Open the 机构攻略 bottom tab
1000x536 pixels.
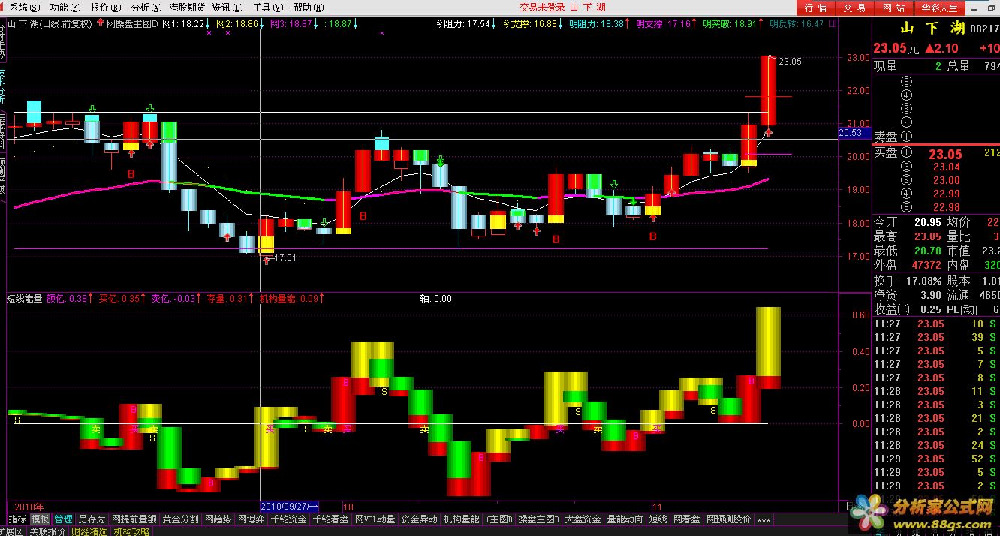pos(131,531)
